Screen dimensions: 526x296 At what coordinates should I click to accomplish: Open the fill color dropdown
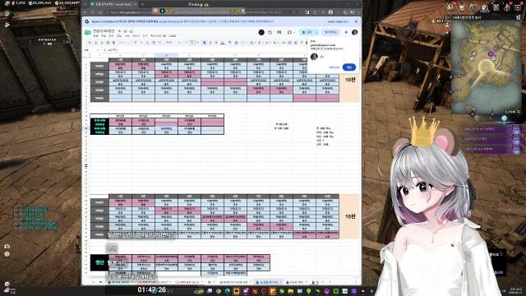pos(230,43)
